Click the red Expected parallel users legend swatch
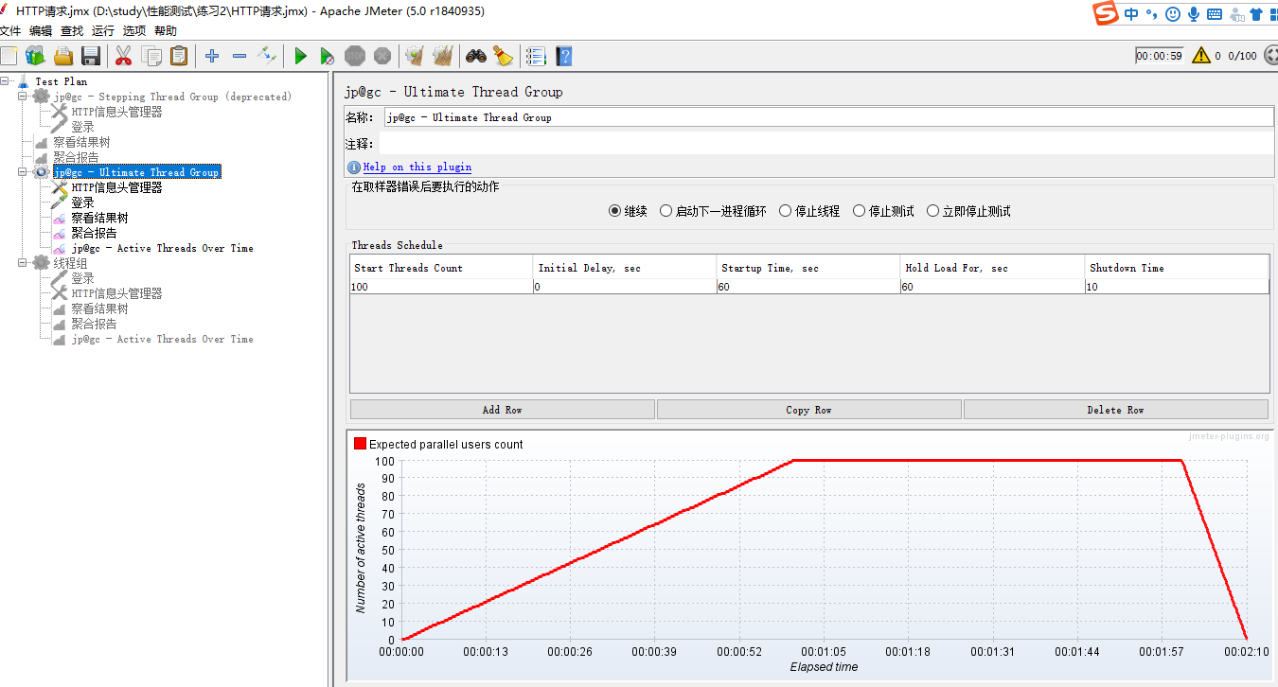This screenshot has width=1278, height=687. click(x=360, y=444)
